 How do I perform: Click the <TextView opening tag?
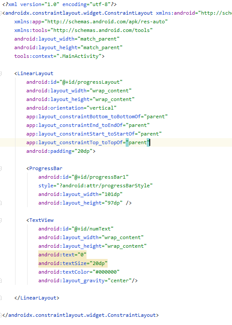[x=40, y=220]
